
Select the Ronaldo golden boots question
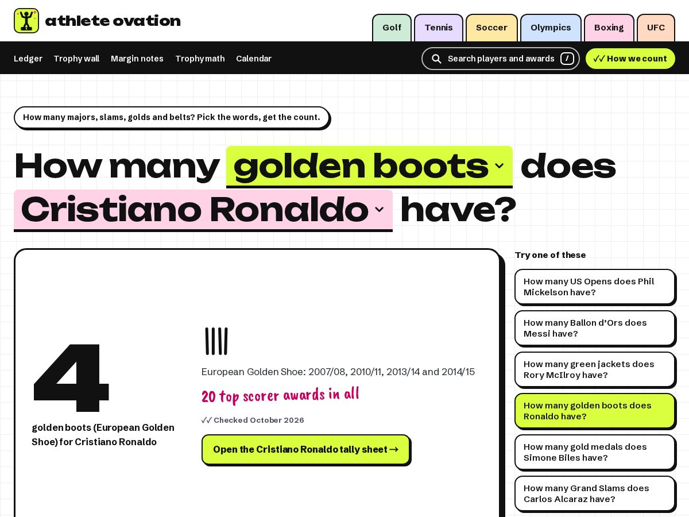pos(595,411)
